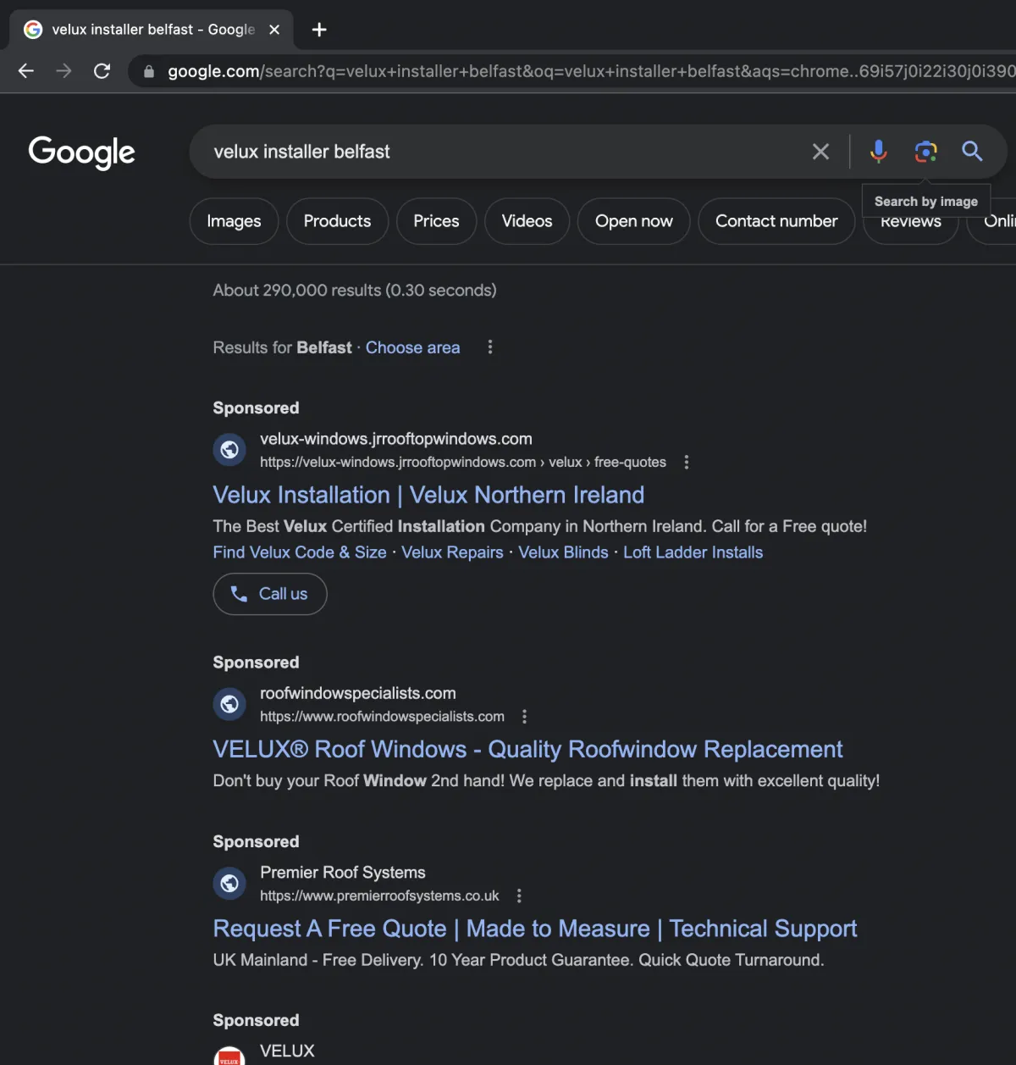
Task: Click the lock icon in the address bar
Action: pos(149,71)
